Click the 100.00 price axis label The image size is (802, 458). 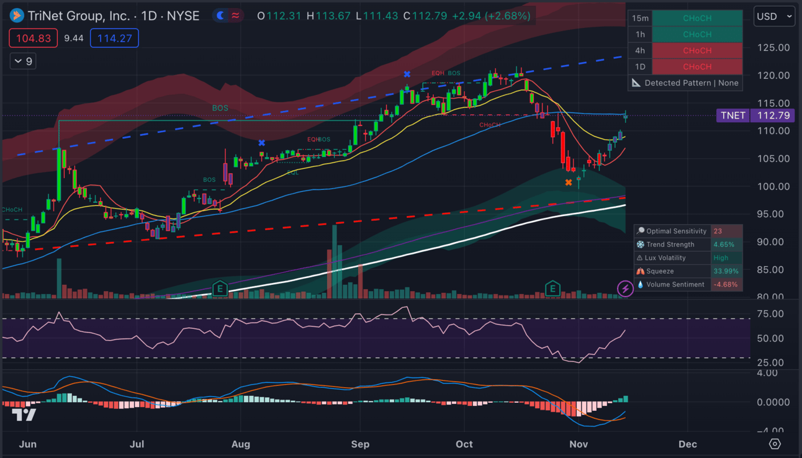pos(773,186)
